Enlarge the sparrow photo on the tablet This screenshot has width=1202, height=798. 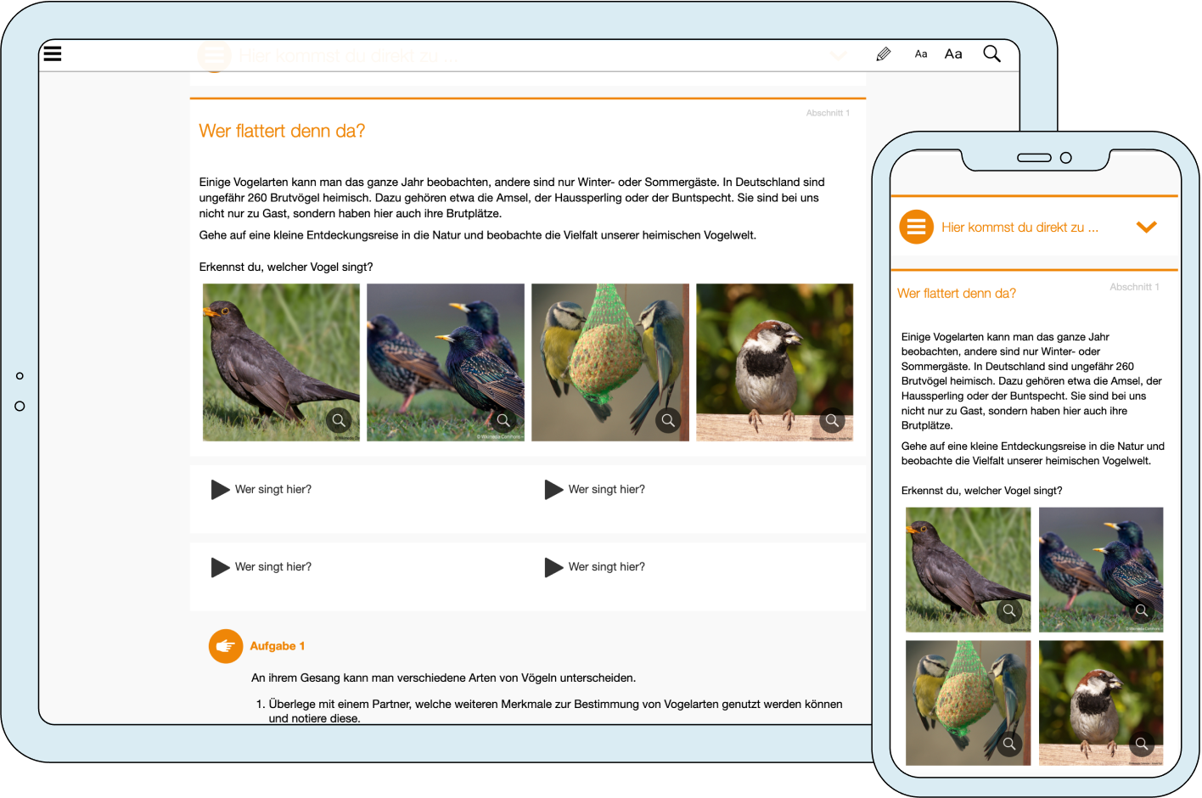click(832, 420)
